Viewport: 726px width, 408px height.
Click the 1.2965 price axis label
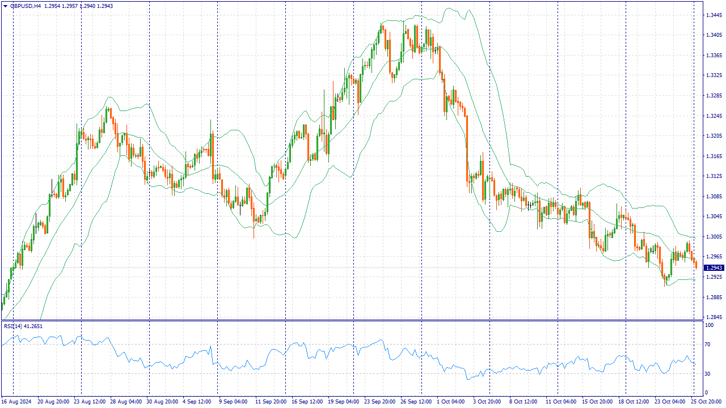point(714,257)
